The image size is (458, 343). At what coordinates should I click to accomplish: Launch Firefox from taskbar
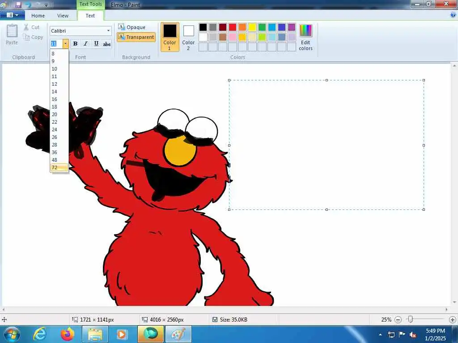(x=68, y=334)
